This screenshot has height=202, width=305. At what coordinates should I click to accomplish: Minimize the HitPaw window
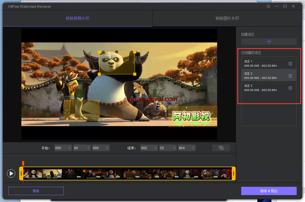pos(277,6)
